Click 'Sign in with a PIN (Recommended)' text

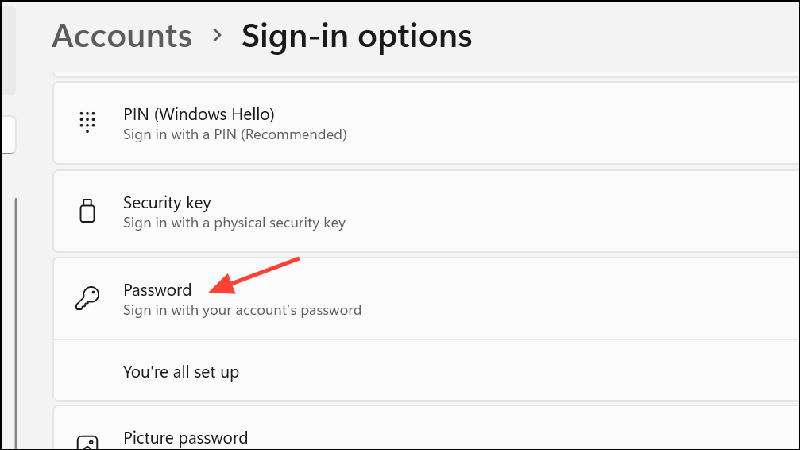[234, 135]
